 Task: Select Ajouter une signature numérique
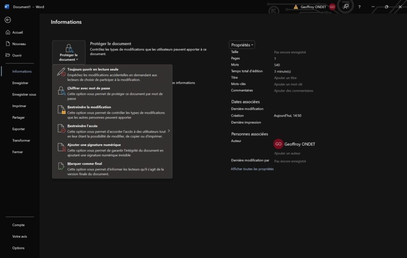click(112, 150)
